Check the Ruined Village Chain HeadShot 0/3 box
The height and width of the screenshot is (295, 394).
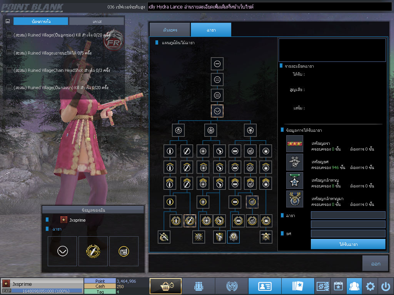coord(9,70)
